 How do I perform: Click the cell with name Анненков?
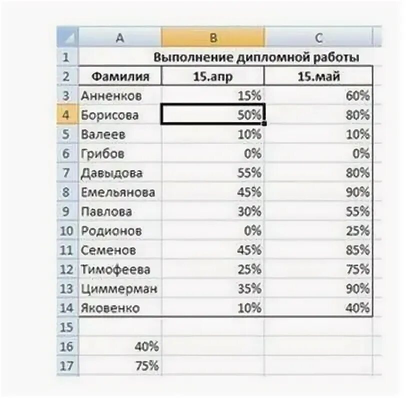pyautogui.click(x=119, y=95)
